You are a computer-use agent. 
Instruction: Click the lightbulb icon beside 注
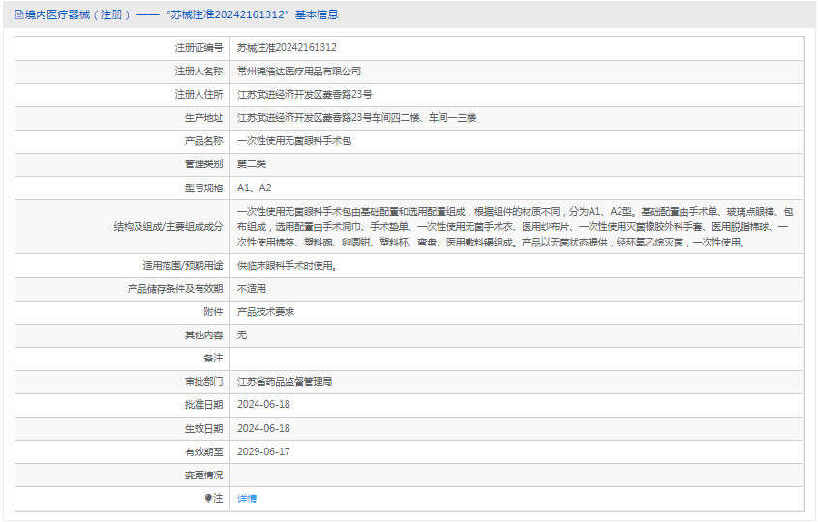207,499
